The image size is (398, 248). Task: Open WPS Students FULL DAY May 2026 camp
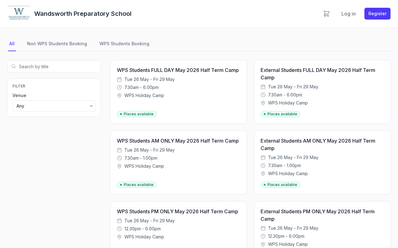[178, 70]
